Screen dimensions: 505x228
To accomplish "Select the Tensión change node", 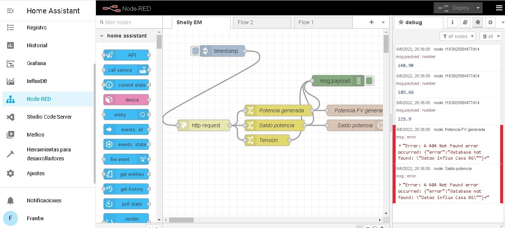I will pos(267,140).
